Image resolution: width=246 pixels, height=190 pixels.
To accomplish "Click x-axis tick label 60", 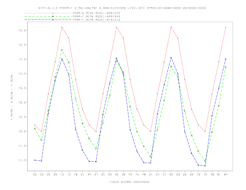I will point(171,174).
